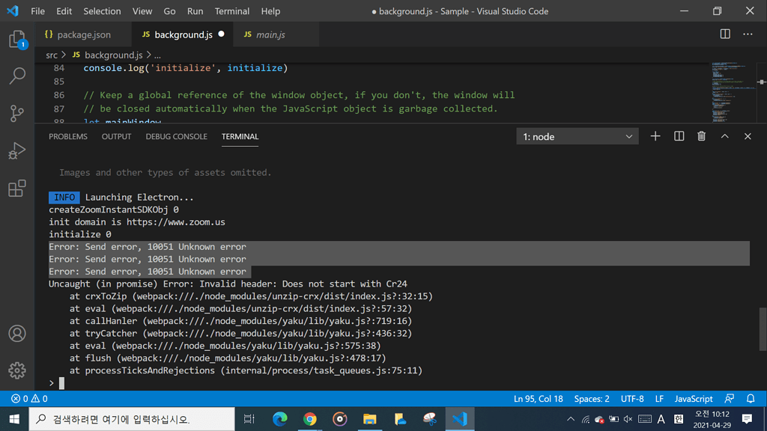
Task: Click the errors and warnings count
Action: (x=29, y=399)
